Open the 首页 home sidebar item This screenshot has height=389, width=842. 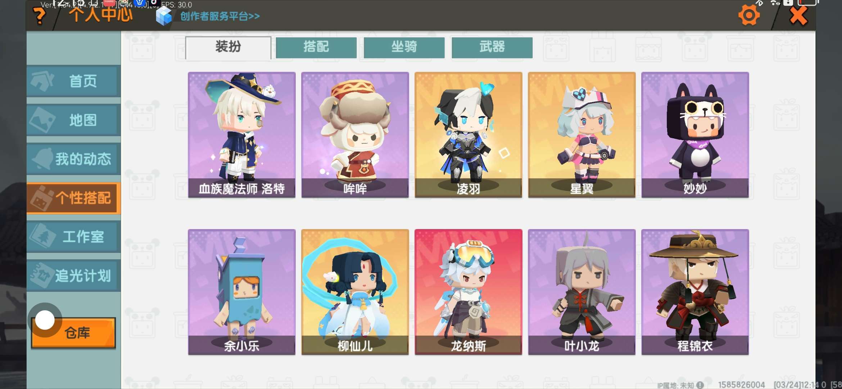73,81
